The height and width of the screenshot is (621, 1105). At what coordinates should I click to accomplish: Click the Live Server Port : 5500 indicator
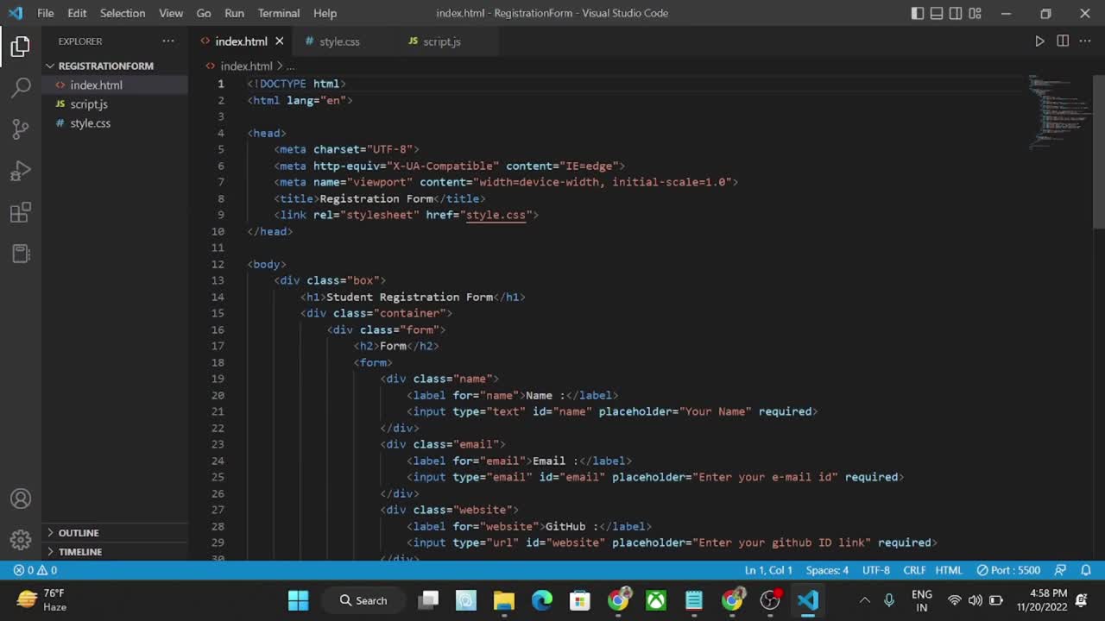tap(1008, 570)
